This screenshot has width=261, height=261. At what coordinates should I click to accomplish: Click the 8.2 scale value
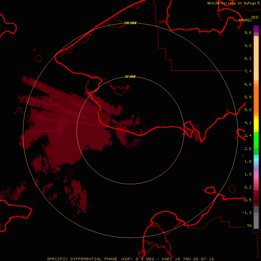(248, 58)
